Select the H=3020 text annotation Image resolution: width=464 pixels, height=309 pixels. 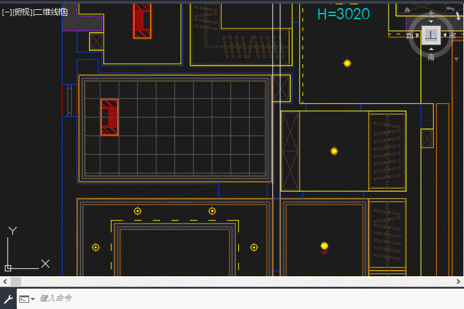343,14
